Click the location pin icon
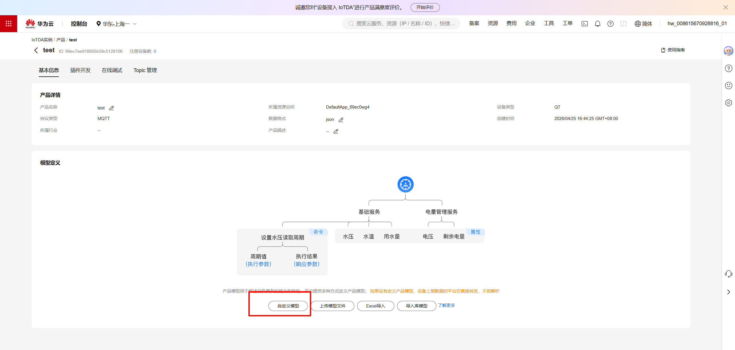Image resolution: width=735 pixels, height=350 pixels. coord(98,24)
